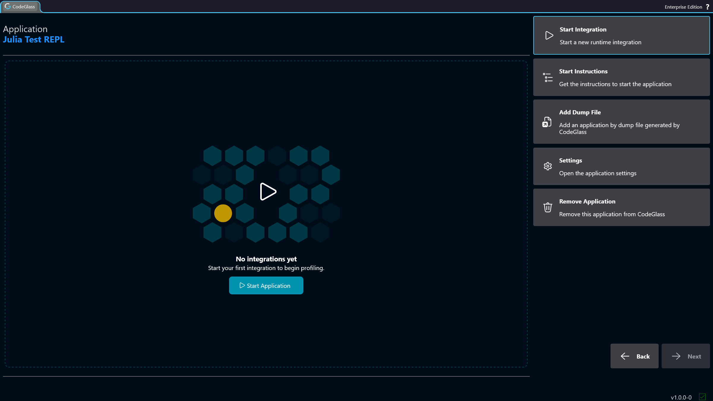Click the right arrow Next icon
This screenshot has height=401, width=713.
click(x=676, y=356)
